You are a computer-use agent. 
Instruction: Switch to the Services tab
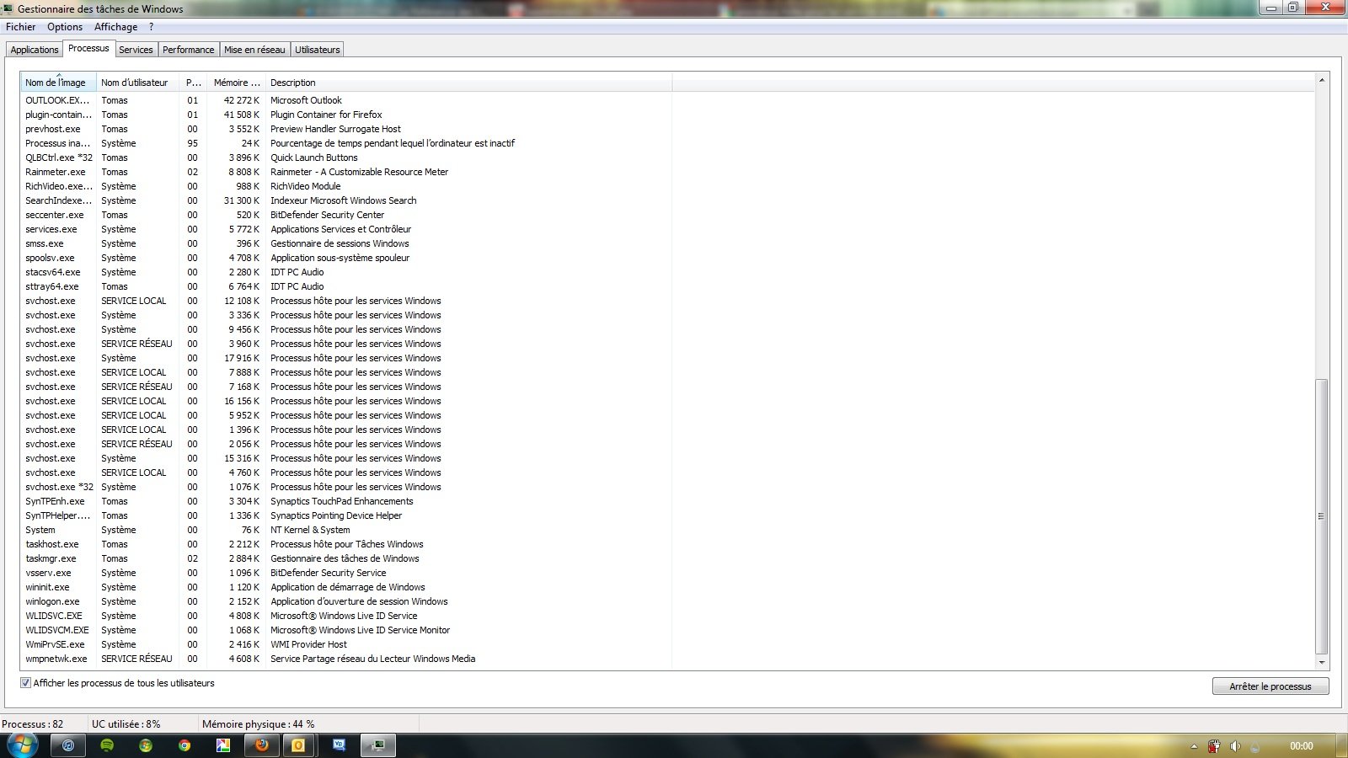point(136,50)
